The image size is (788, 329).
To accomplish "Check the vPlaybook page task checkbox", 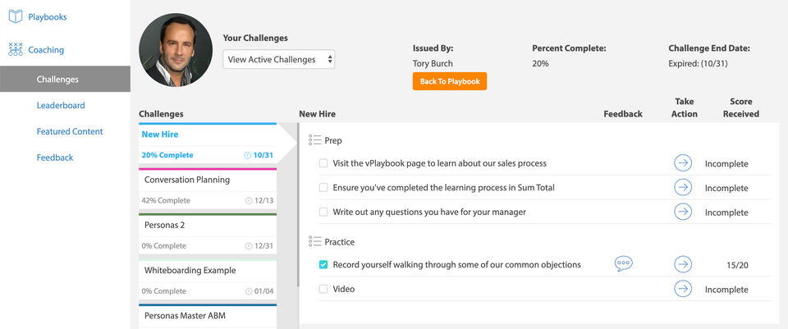I will tap(323, 163).
